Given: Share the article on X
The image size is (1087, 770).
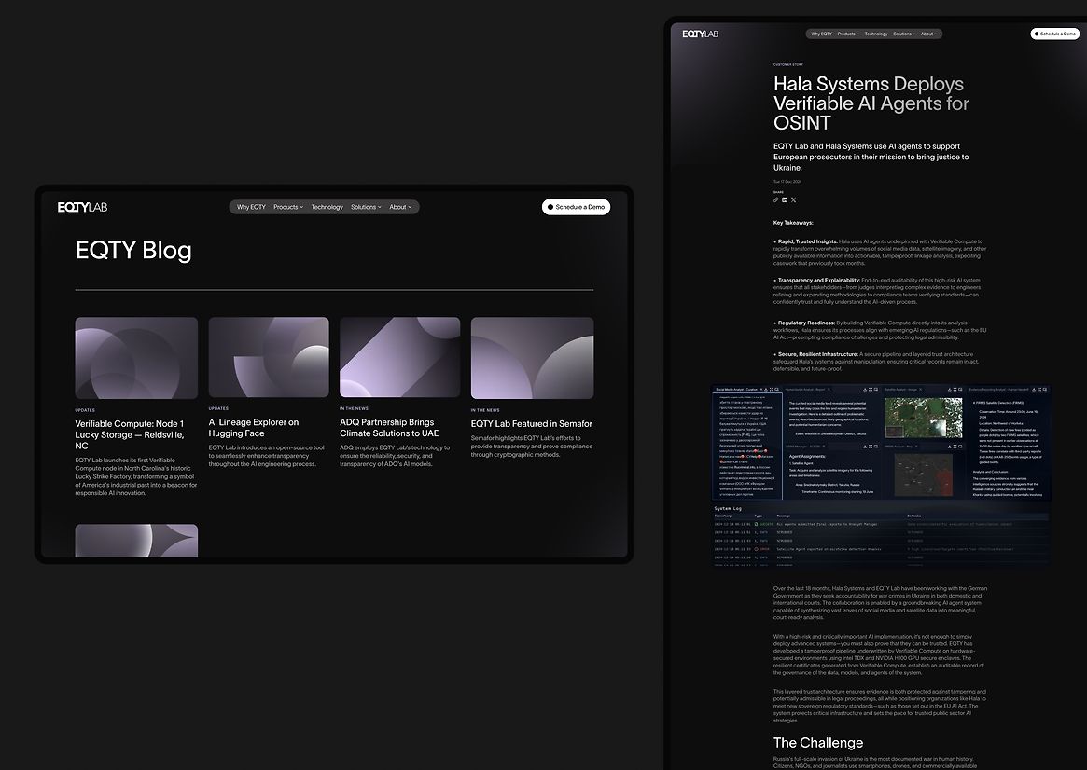Looking at the screenshot, I should 793,199.
